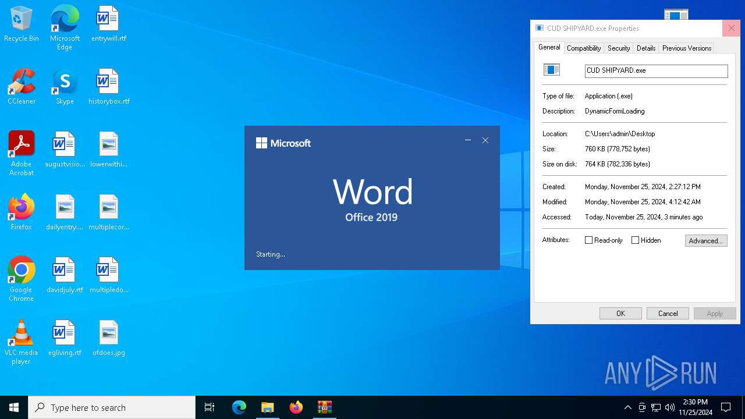Click the size on disk value 764 KB
Image resolution: width=745 pixels, height=419 pixels.
pyautogui.click(x=618, y=164)
